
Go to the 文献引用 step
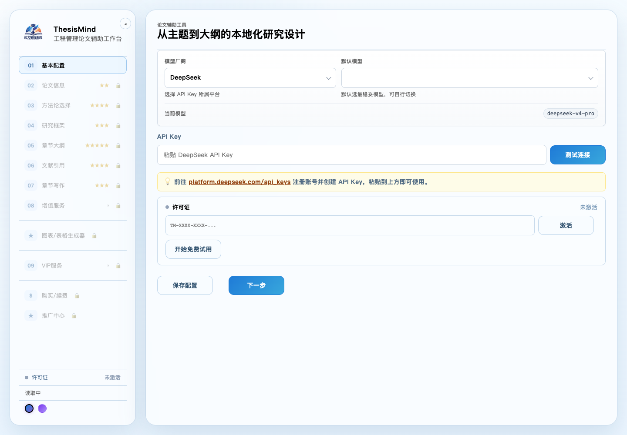[73, 166]
